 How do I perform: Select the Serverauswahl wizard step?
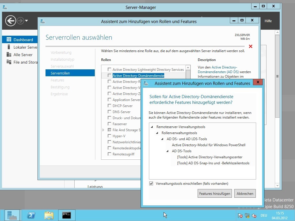click(62, 66)
